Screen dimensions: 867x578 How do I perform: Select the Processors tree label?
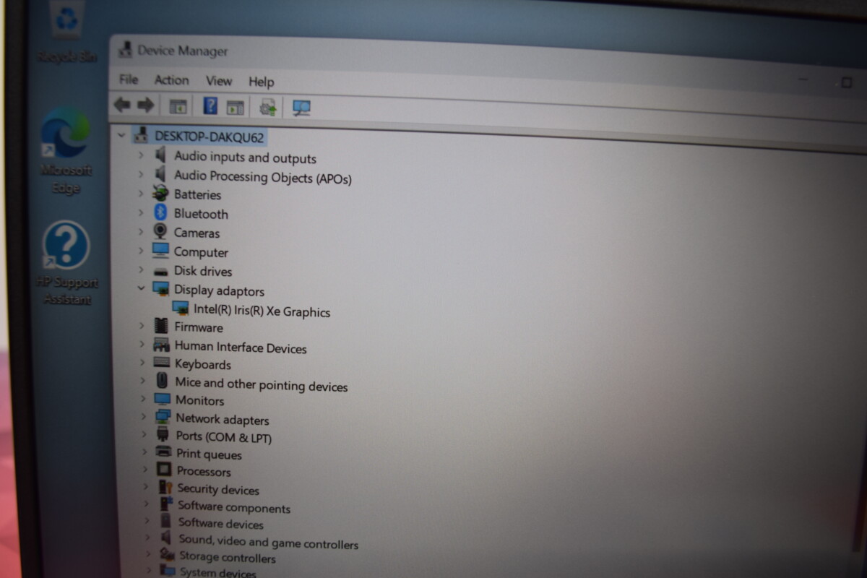(204, 471)
